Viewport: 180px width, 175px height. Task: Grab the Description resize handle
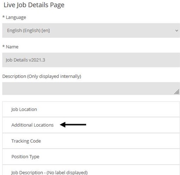point(177,92)
